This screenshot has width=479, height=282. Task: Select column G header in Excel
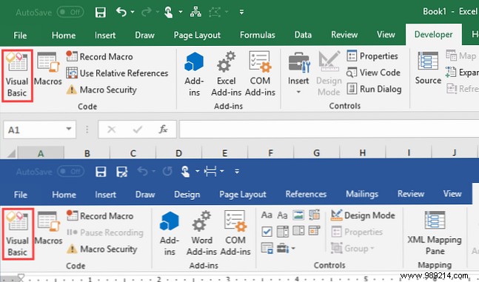pyautogui.click(x=316, y=152)
